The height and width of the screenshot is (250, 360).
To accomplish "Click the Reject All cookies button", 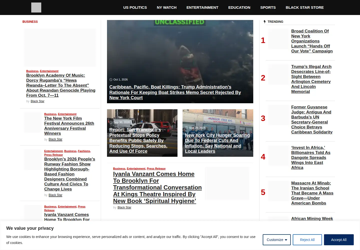I will point(307,240).
